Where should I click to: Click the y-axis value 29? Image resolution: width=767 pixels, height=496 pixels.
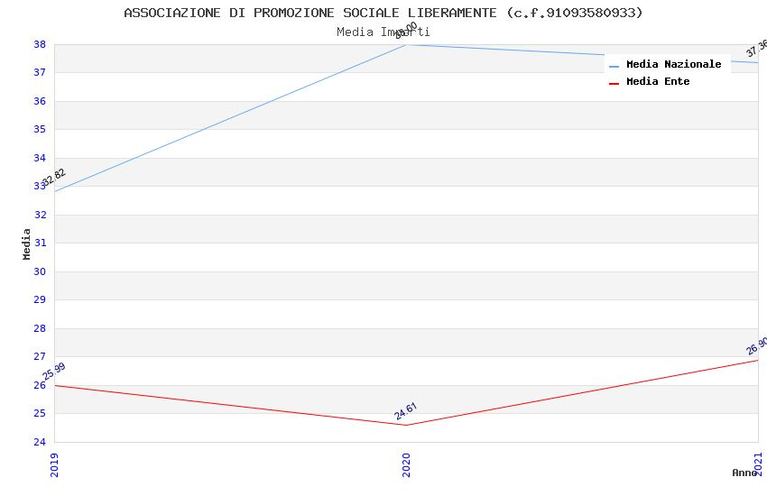pyautogui.click(x=40, y=299)
